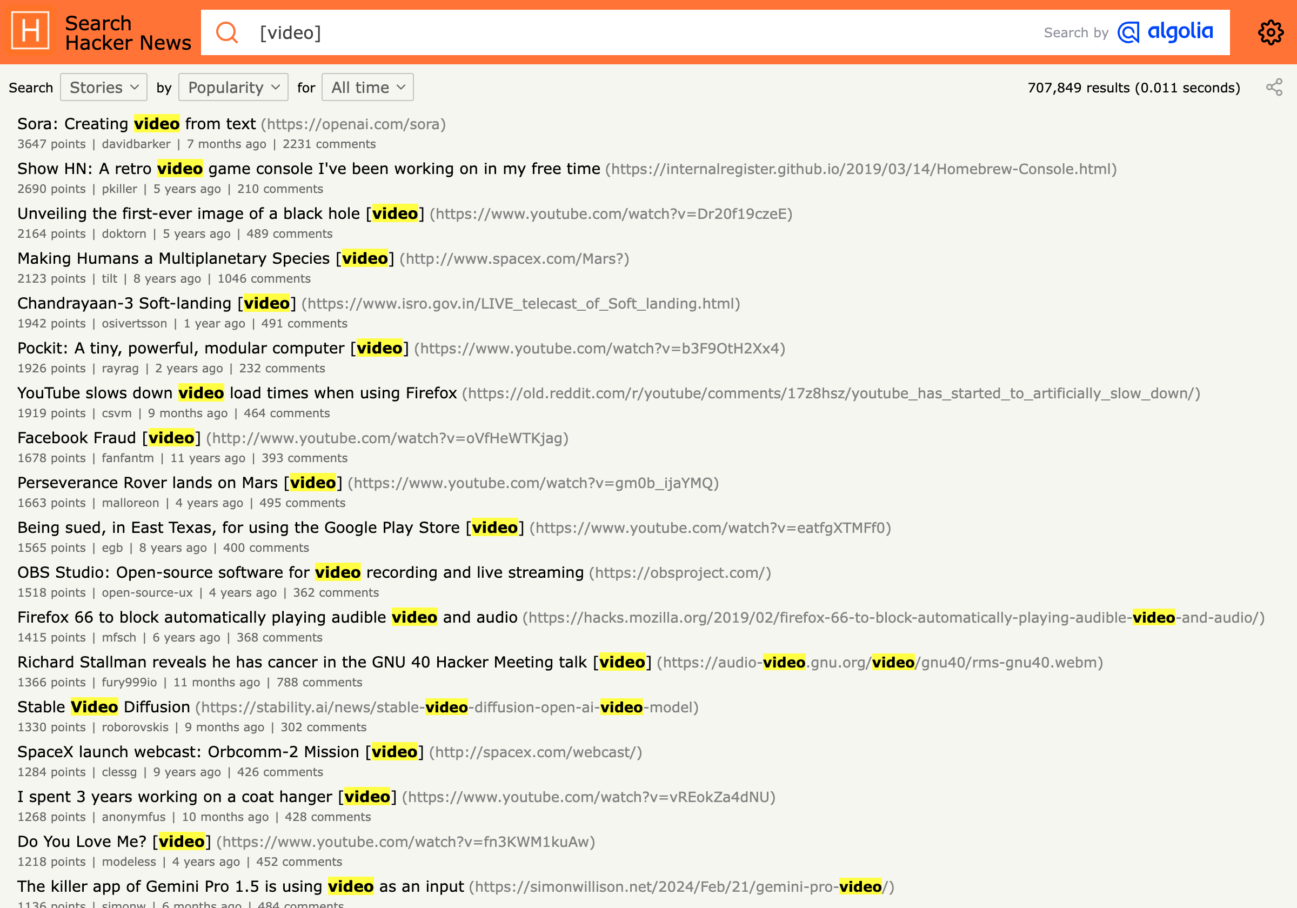Open the internalregister.github.io Homebrew-Console URL
This screenshot has width=1297, height=908.
click(x=861, y=169)
